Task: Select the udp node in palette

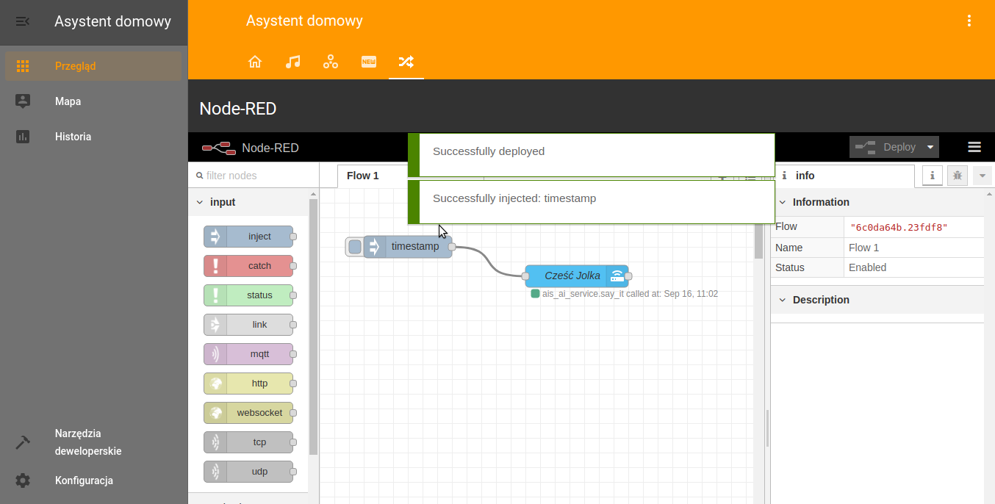Action: coord(248,472)
